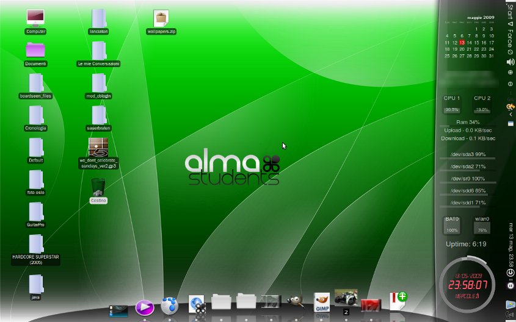Open the motorcycle image thumbnail in dock
The height and width of the screenshot is (322, 516).
click(346, 298)
